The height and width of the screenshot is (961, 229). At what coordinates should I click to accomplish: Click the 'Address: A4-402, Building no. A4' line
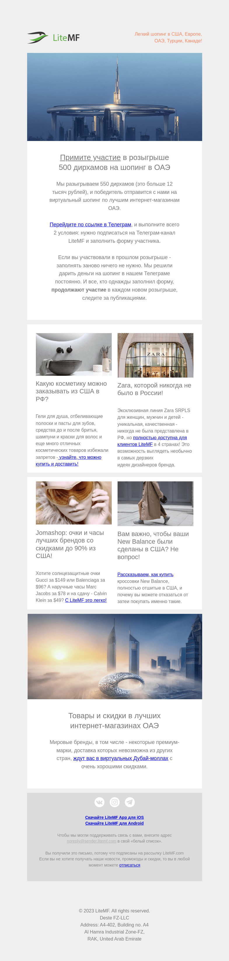[114, 925]
